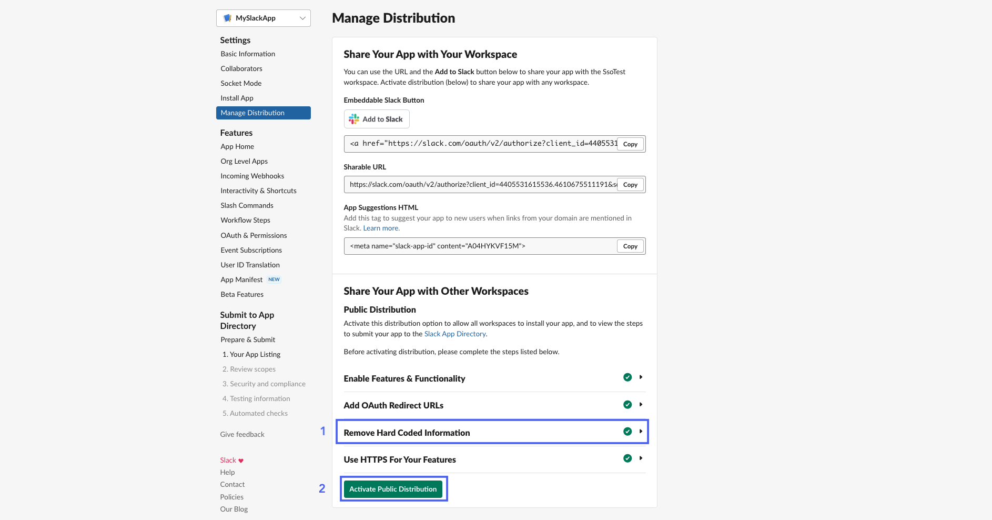Go to step 1 Your App Listing
The width and height of the screenshot is (992, 520).
[x=251, y=354]
